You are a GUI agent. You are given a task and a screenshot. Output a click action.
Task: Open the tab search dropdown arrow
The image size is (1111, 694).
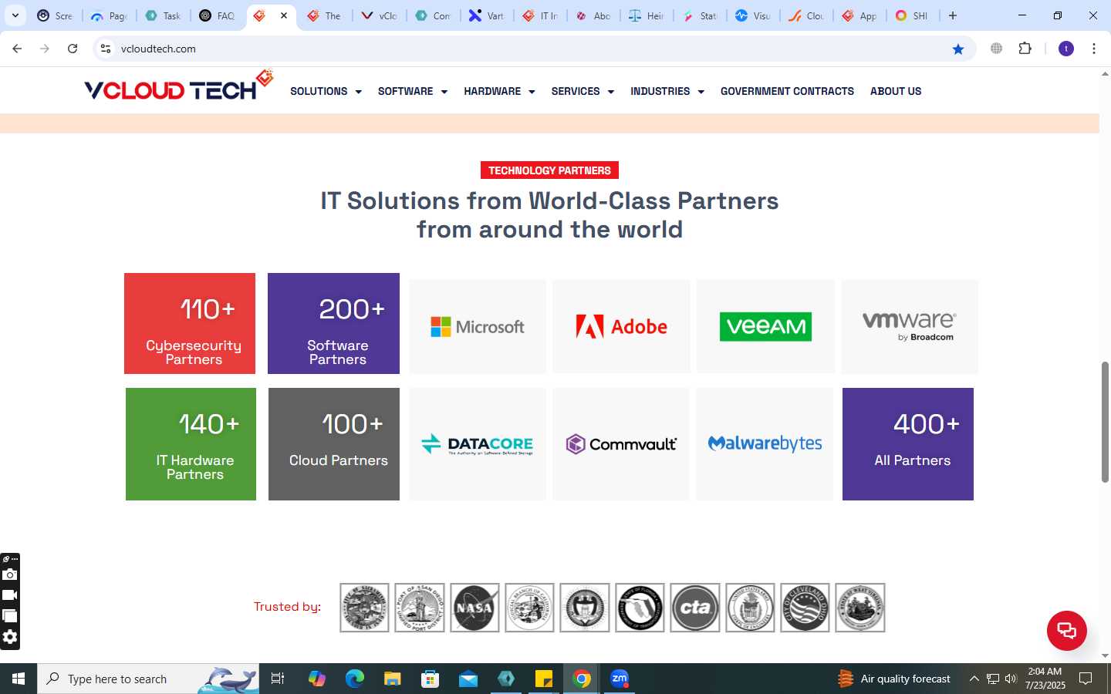click(x=15, y=15)
